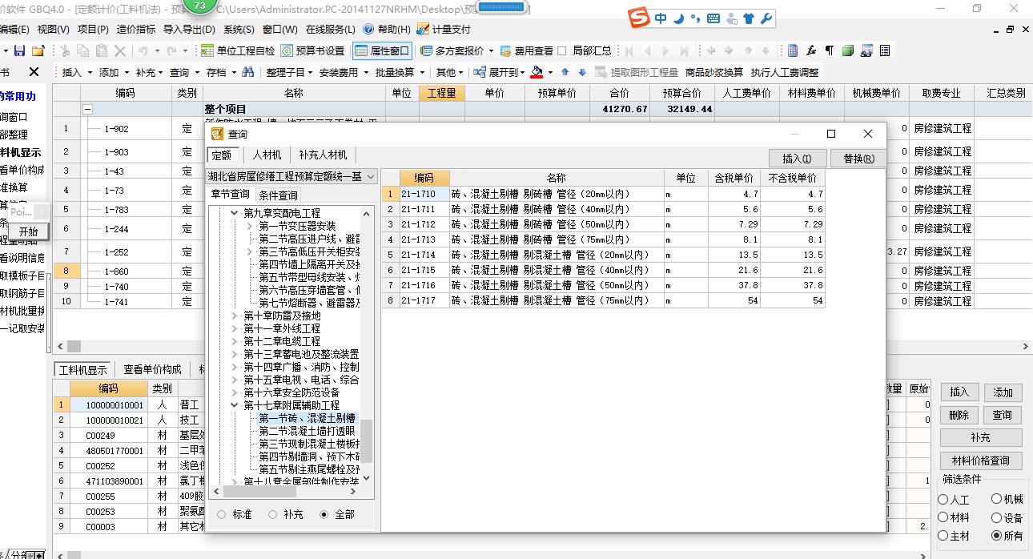Click the fill color paint bucket swatch
The height and width of the screenshot is (559, 1033).
[x=537, y=72]
